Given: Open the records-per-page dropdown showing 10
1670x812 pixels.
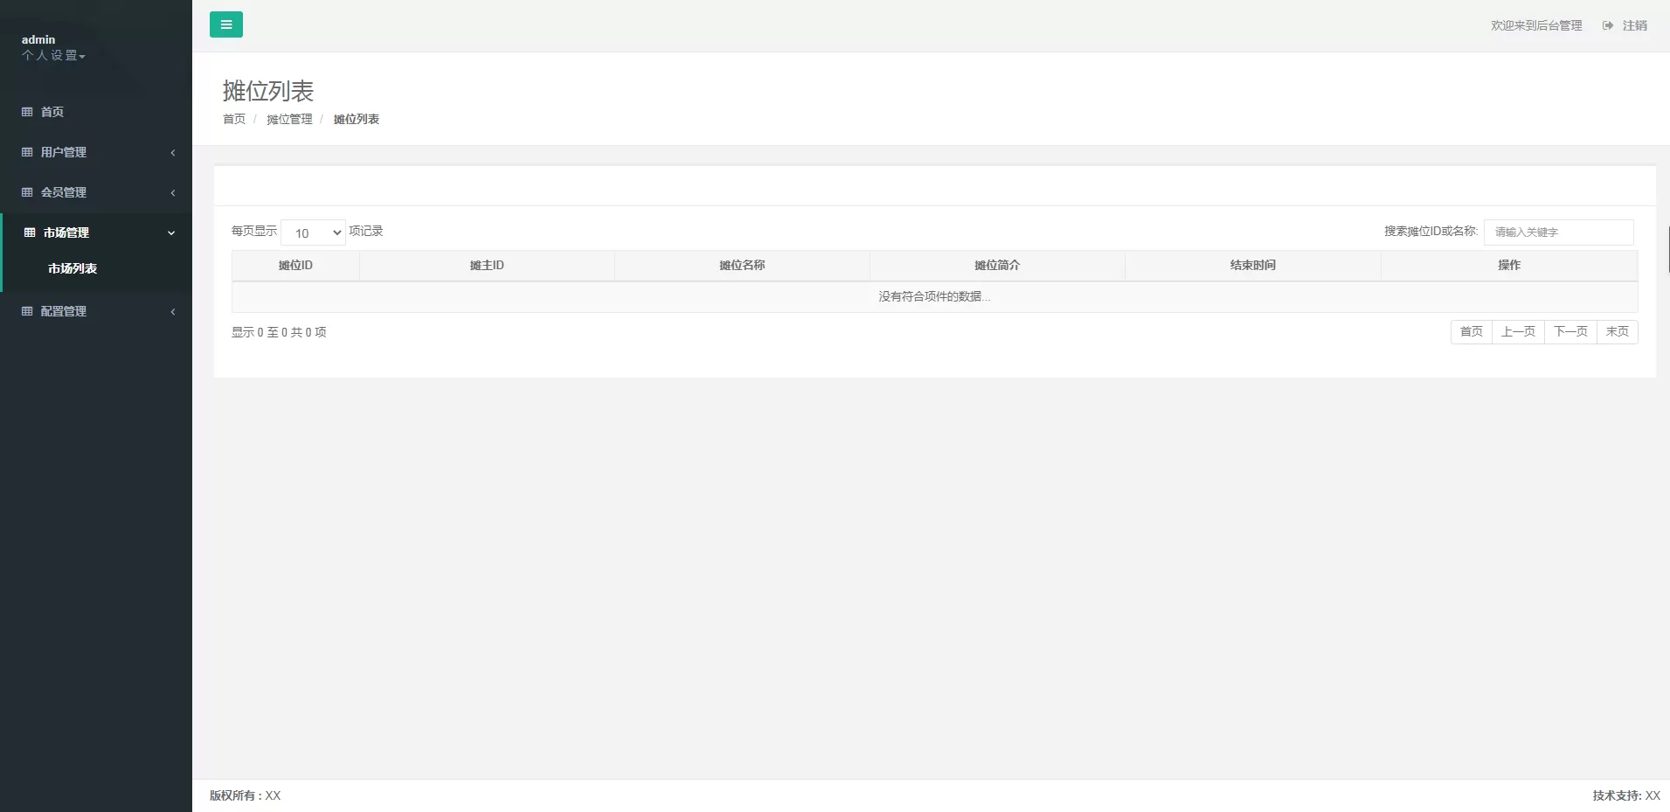Looking at the screenshot, I should coord(314,232).
